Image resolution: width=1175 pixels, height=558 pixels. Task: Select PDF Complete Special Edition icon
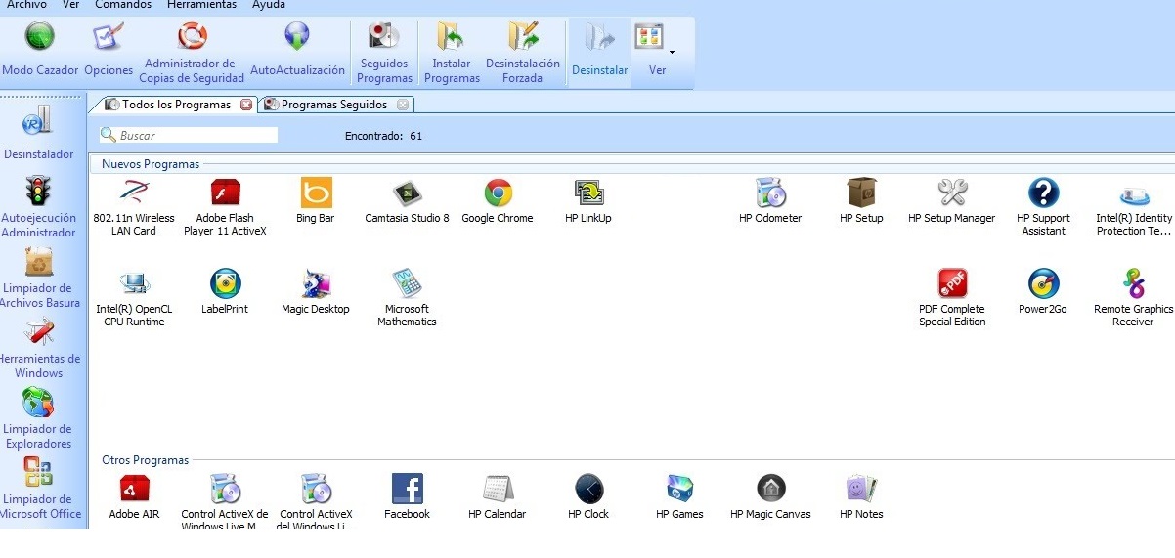(952, 298)
